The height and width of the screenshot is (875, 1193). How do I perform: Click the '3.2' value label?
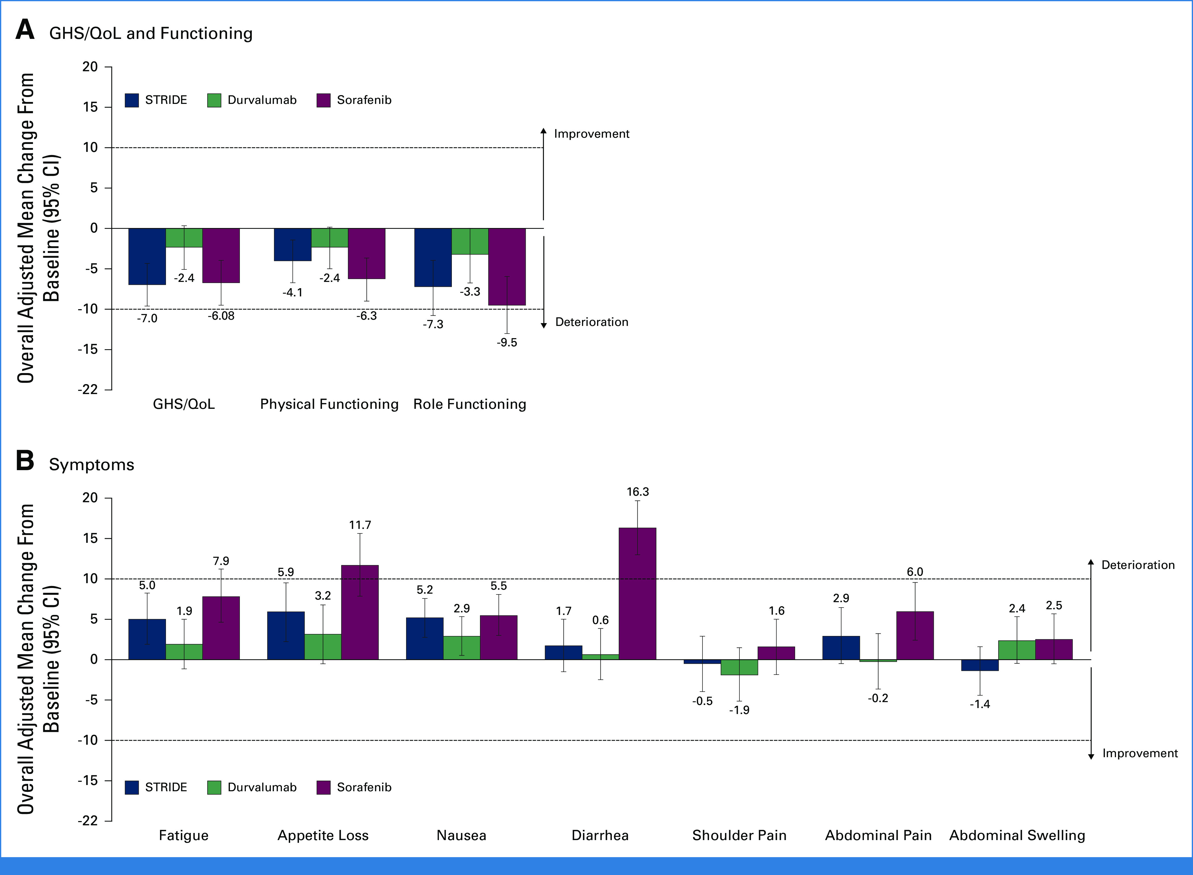click(x=323, y=596)
